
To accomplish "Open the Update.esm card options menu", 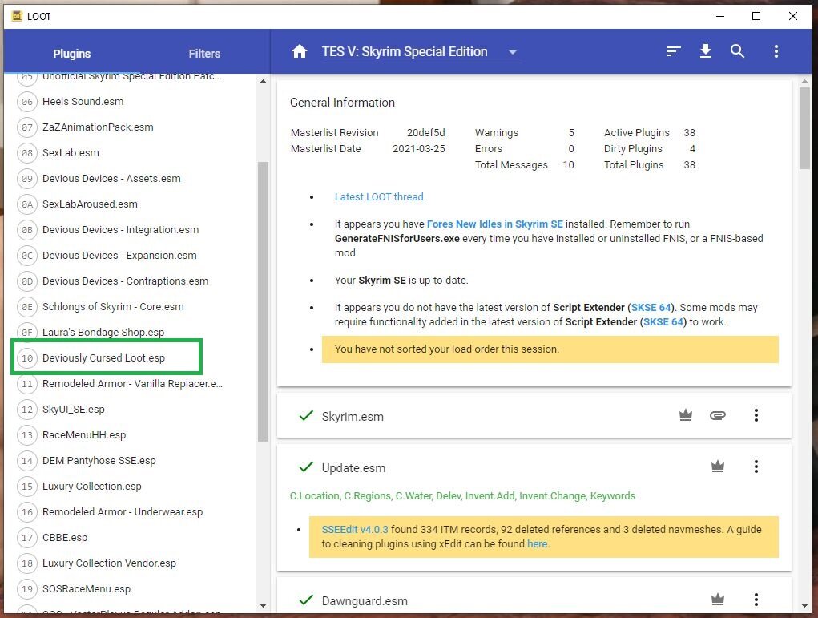I will tap(756, 467).
